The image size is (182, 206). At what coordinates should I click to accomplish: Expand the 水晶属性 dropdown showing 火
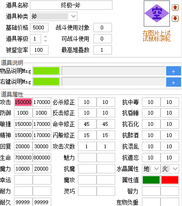point(170,169)
